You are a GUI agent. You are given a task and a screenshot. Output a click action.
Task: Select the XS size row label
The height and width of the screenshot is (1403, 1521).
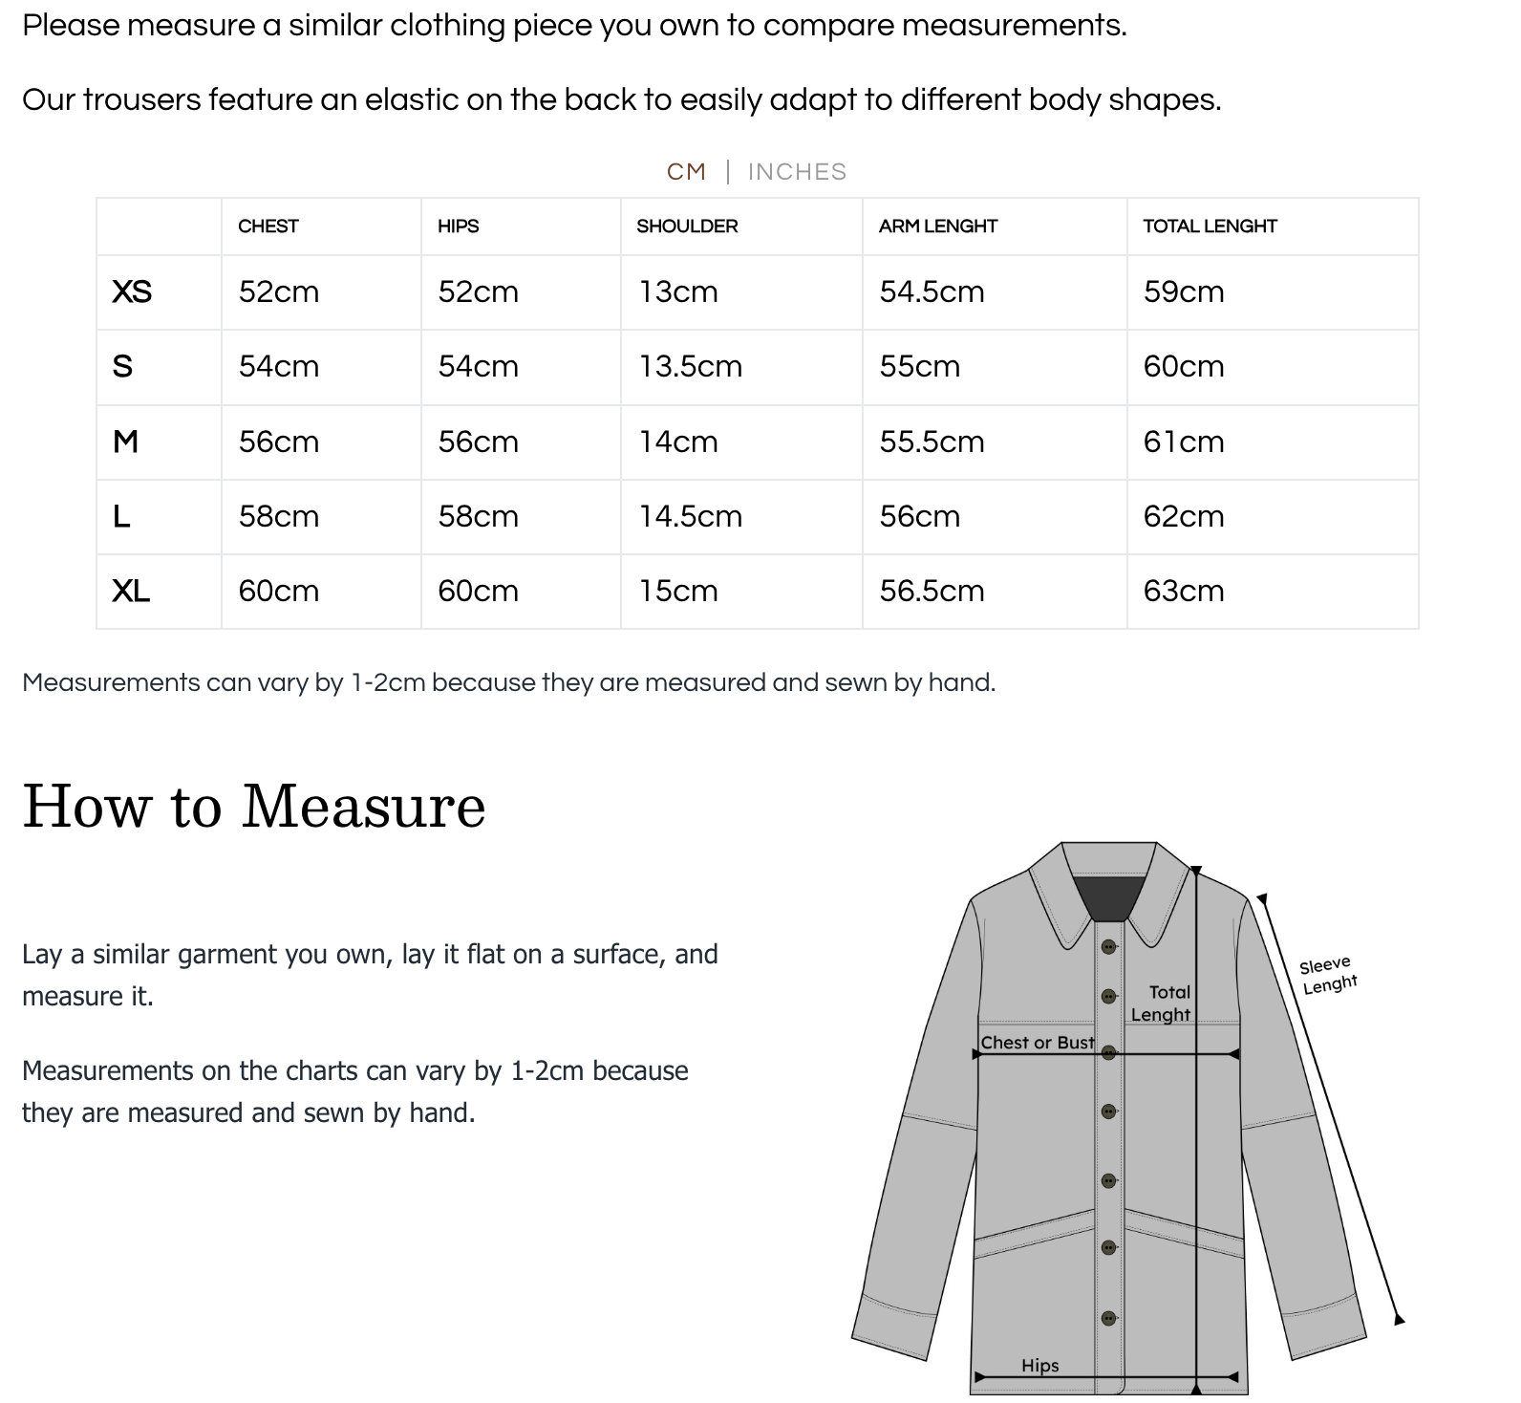132,291
